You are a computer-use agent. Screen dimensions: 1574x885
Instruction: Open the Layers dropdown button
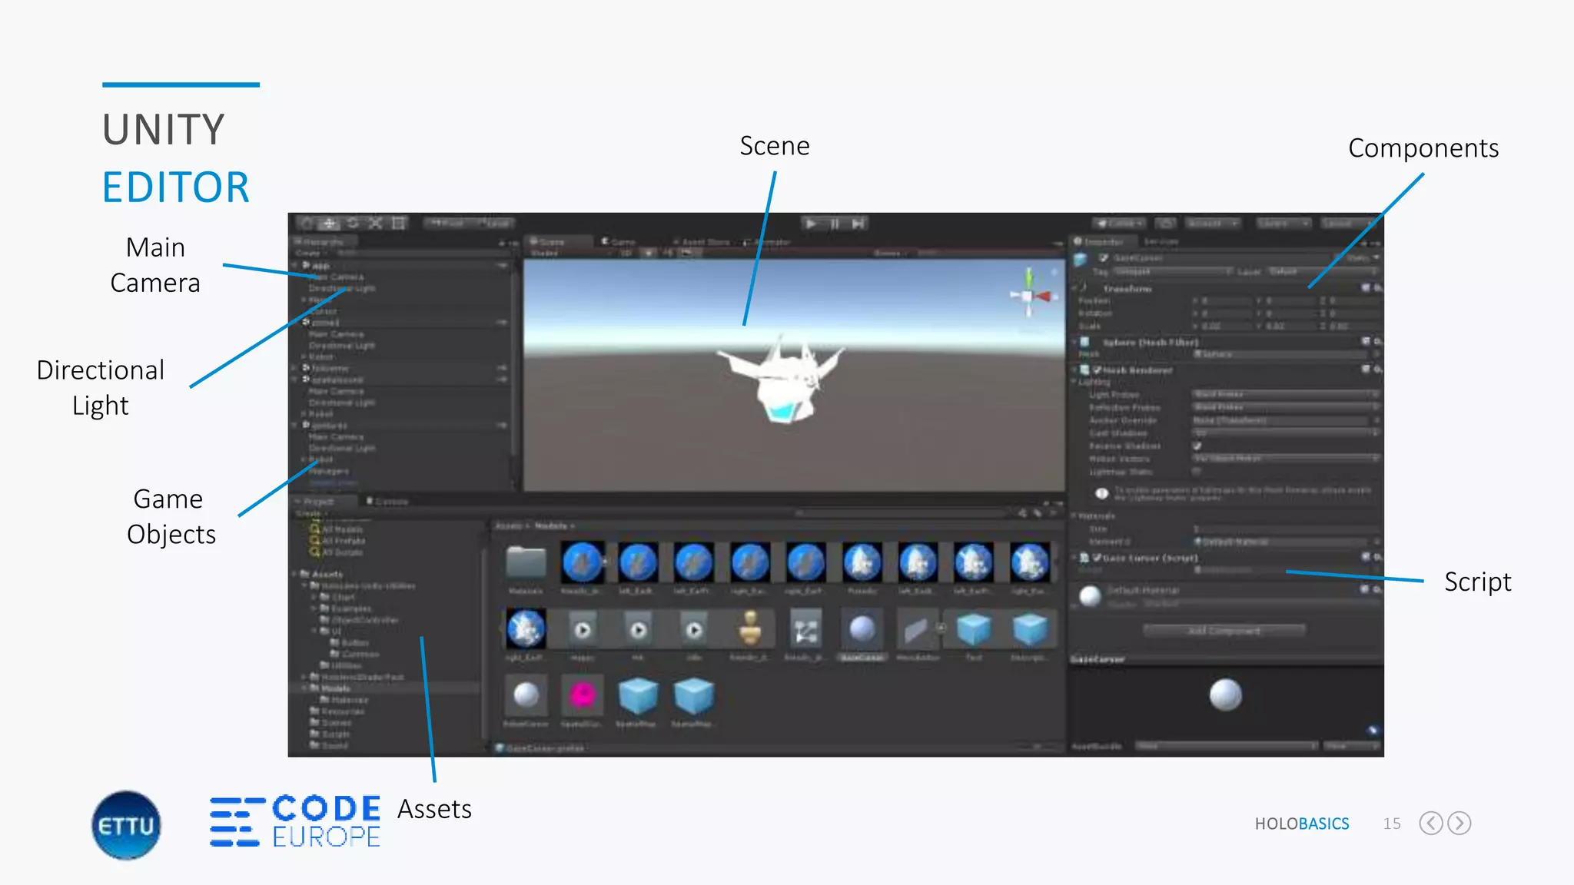click(1283, 224)
